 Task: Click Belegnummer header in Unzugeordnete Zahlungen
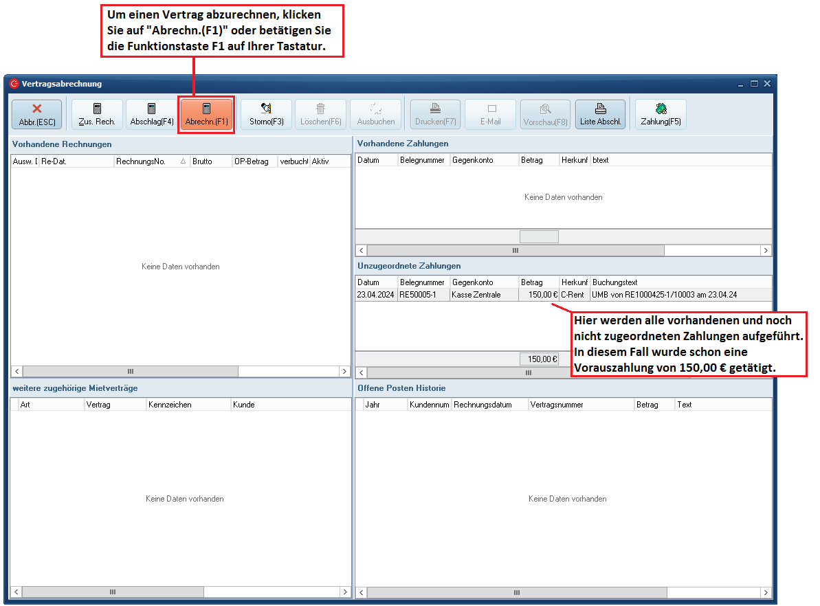pyautogui.click(x=423, y=282)
